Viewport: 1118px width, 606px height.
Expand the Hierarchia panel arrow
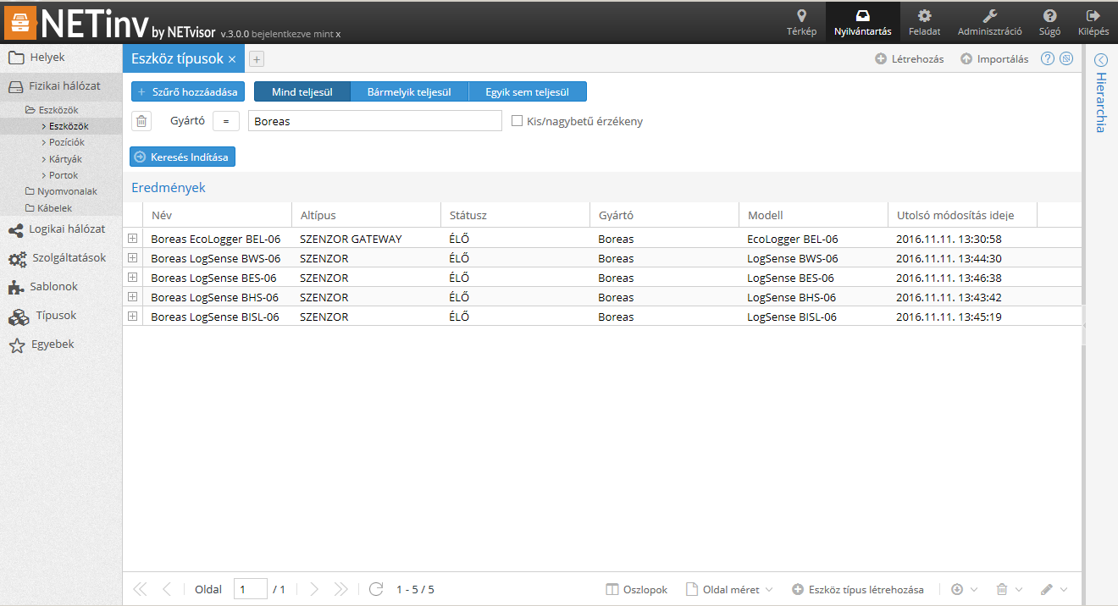point(1101,59)
